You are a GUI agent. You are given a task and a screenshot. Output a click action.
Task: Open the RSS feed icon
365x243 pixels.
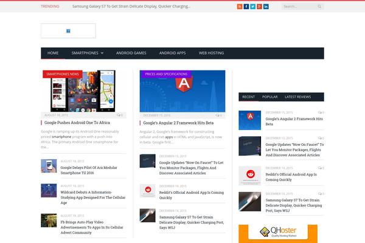click(240, 7)
